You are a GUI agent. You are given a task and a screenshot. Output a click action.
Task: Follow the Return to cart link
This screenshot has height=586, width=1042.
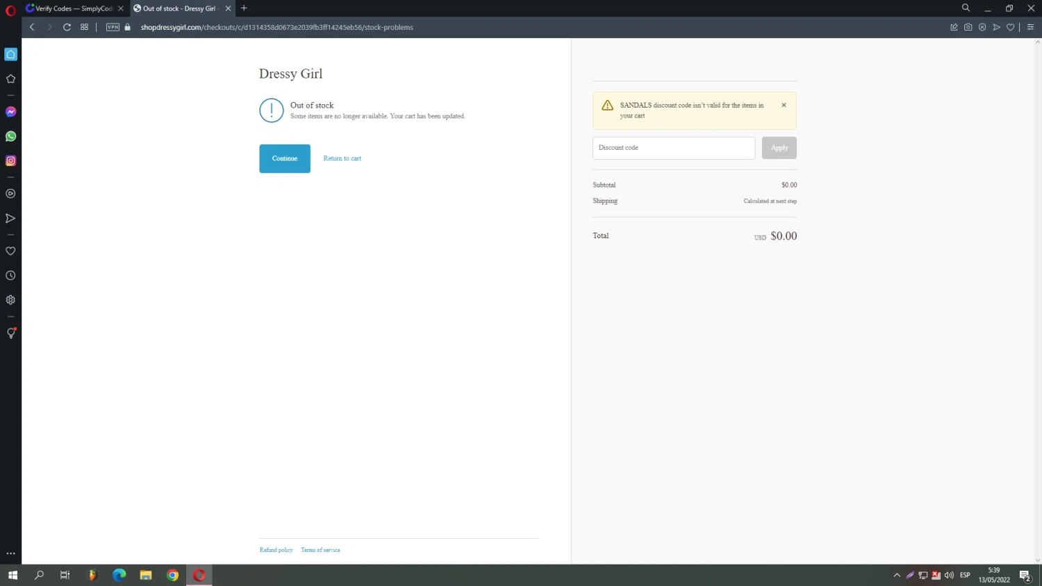point(342,158)
